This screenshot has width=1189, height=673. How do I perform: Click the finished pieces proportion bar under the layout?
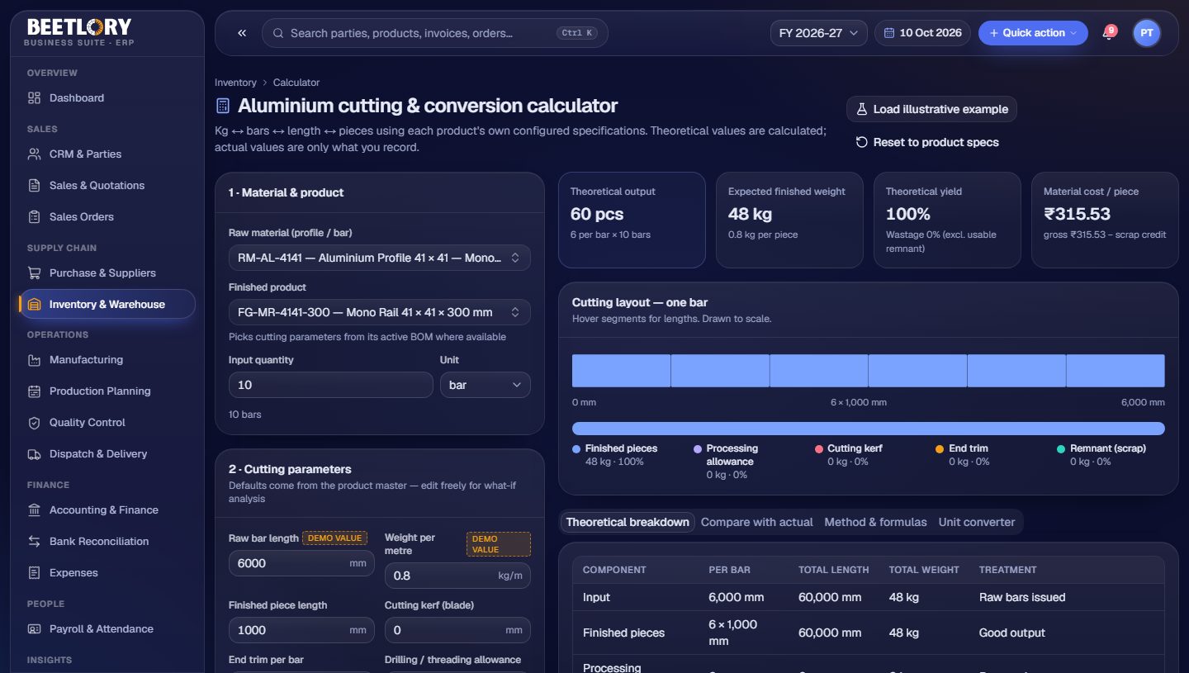[x=869, y=429]
